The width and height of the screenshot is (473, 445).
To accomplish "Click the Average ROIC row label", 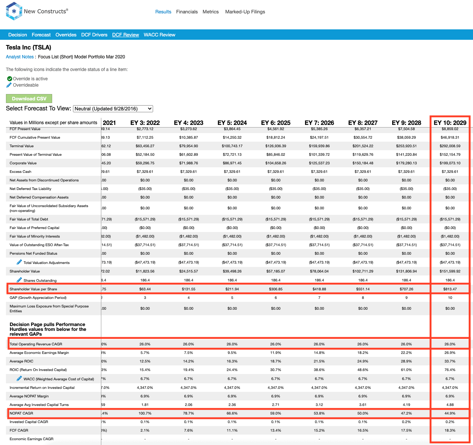I will [x=22, y=361].
